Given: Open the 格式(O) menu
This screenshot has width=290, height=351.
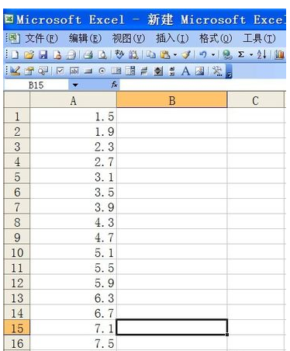Looking at the screenshot, I should point(216,39).
